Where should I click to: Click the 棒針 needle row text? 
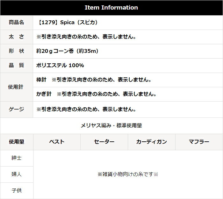[x=94, y=80]
